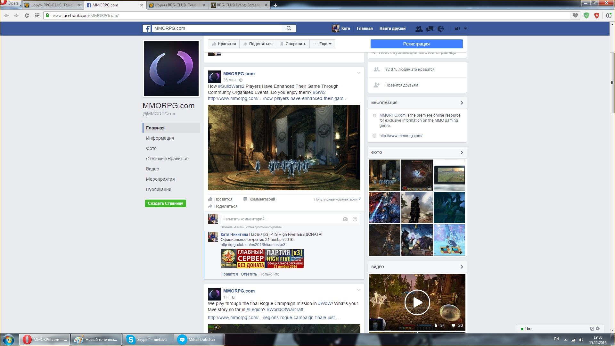Viewport: 615px width, 346px height.
Task: Switch to RPG-CLUB Events Screenshots tab
Action: 238,5
